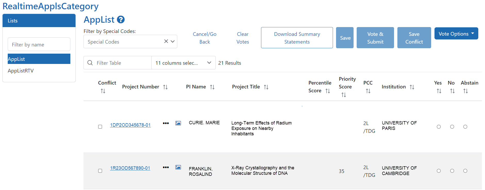Open the 11 columns selected dropdown
Viewport: 485px width, 190px height.
pyautogui.click(x=183, y=63)
